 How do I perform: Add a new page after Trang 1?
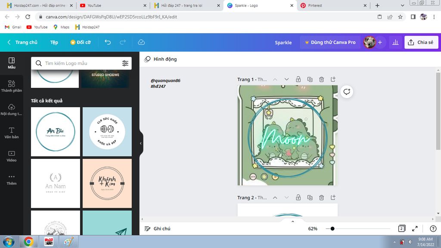[333, 80]
